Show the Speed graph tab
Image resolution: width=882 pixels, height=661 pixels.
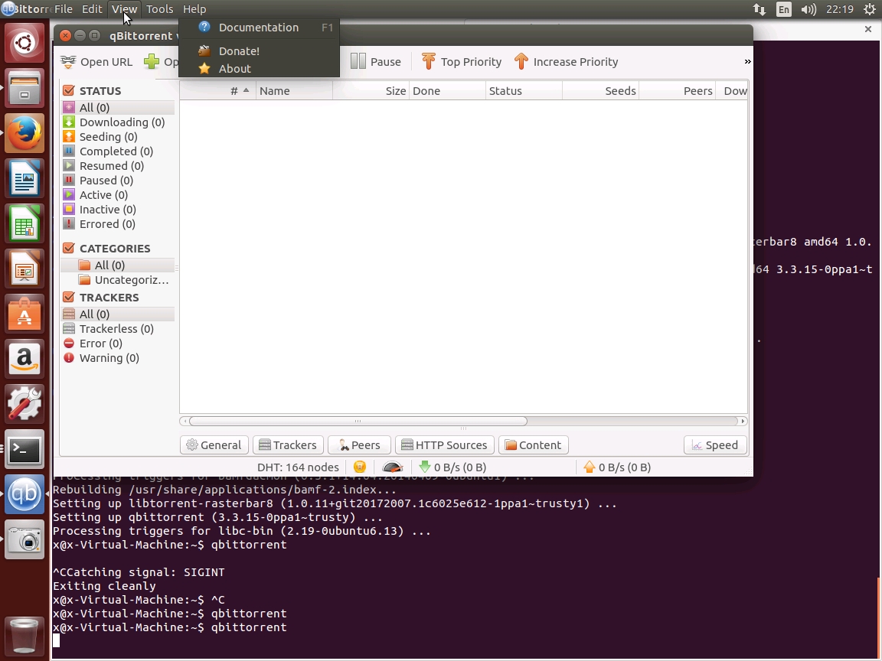click(715, 445)
